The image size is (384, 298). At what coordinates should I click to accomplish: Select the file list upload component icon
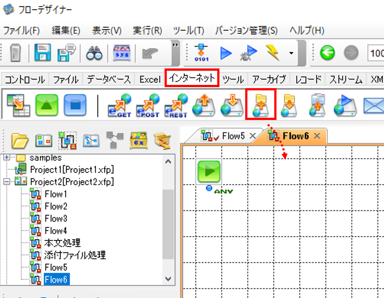[x=317, y=105]
